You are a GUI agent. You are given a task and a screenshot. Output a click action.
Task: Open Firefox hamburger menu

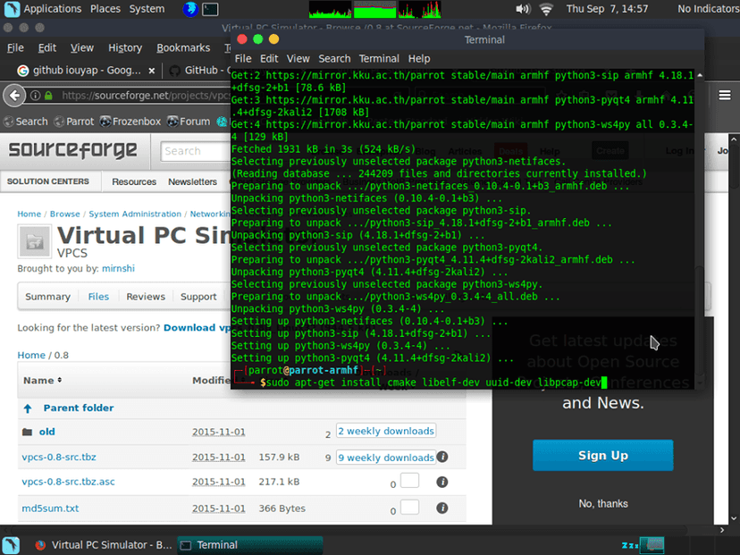tap(725, 96)
